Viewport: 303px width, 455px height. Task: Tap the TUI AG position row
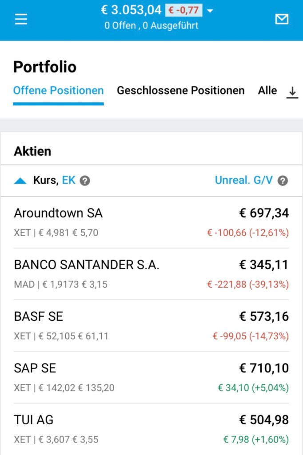[x=151, y=428]
